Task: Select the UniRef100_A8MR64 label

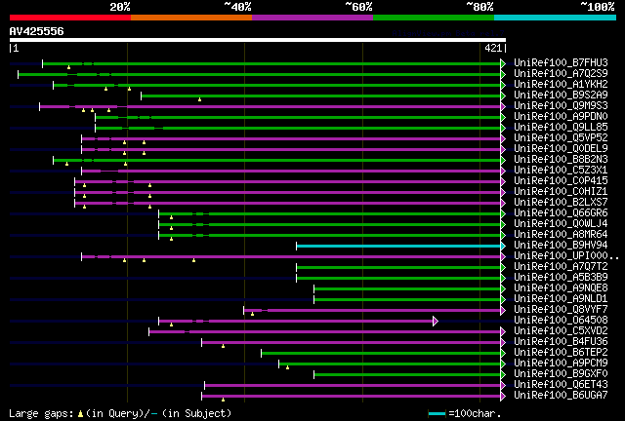Action: coord(561,234)
